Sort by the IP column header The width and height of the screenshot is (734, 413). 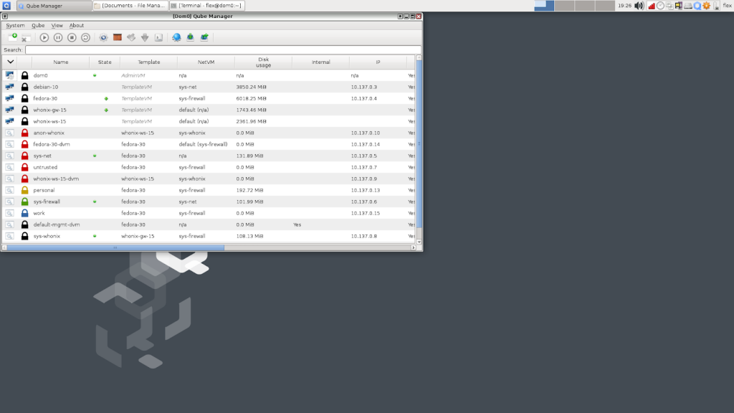click(x=378, y=62)
